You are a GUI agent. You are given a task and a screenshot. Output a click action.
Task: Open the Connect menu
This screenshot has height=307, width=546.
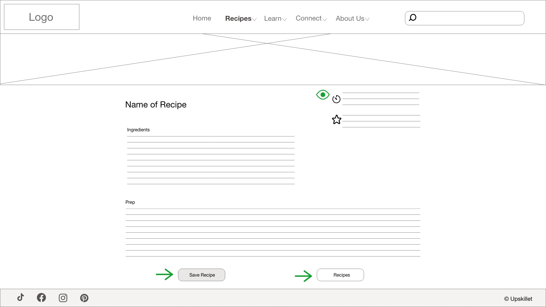[x=309, y=18]
